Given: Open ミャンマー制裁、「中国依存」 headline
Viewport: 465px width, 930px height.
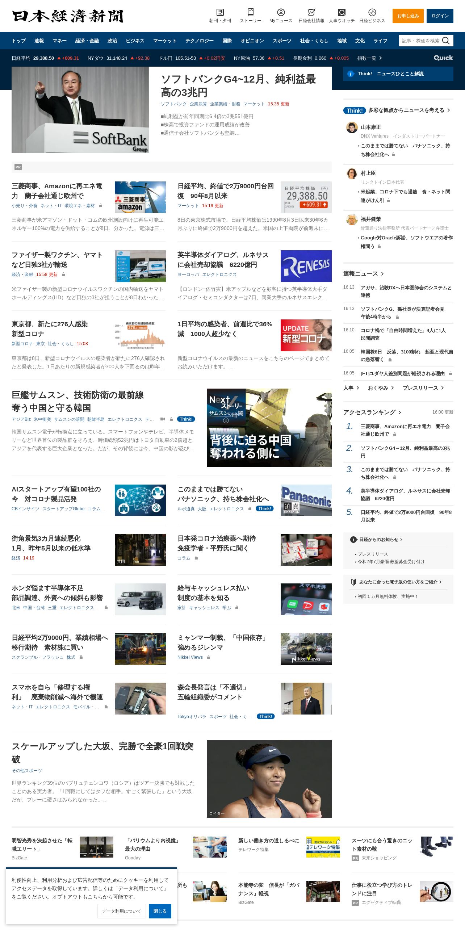Looking at the screenshot, I should click(223, 642).
